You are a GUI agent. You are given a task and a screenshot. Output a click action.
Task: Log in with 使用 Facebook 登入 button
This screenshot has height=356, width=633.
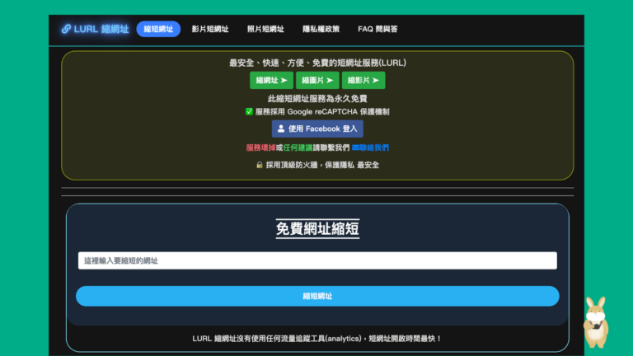coord(317,129)
